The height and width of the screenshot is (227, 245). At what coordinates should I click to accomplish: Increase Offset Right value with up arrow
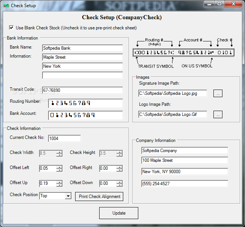tap(119, 167)
